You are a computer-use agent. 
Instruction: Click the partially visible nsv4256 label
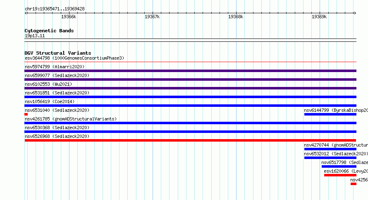(x=359, y=180)
